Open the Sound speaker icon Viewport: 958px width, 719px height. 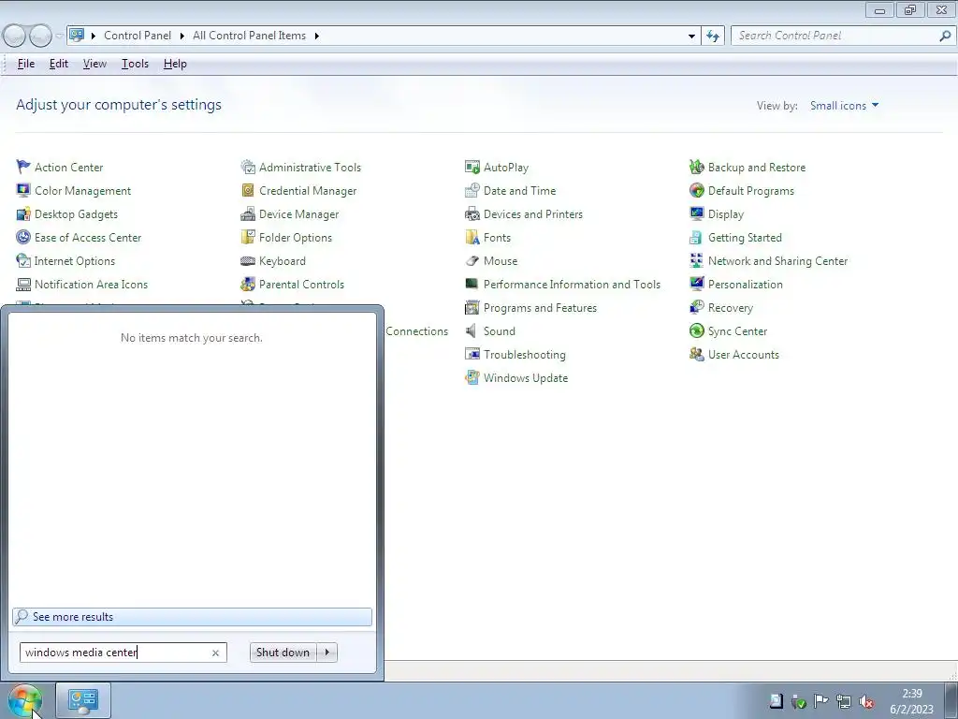[472, 330]
